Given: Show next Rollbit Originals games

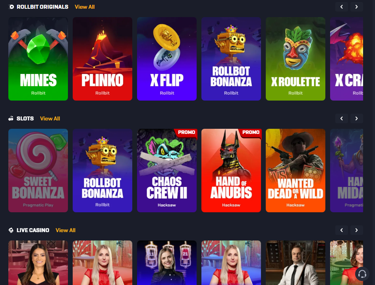Looking at the screenshot, I should point(357,7).
